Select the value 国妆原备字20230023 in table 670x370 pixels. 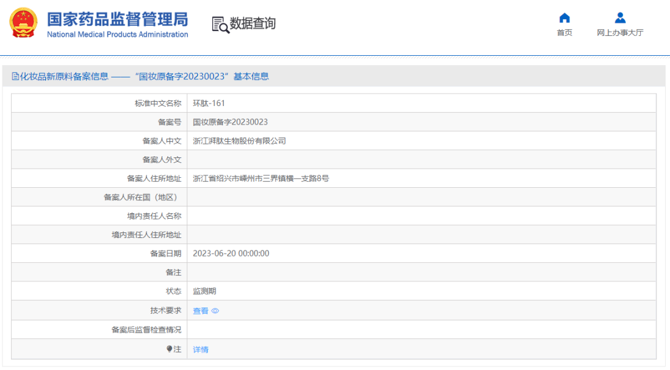click(230, 122)
